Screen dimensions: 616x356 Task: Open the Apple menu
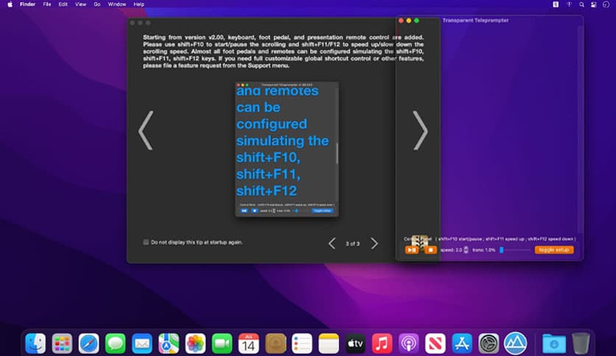coord(10,4)
